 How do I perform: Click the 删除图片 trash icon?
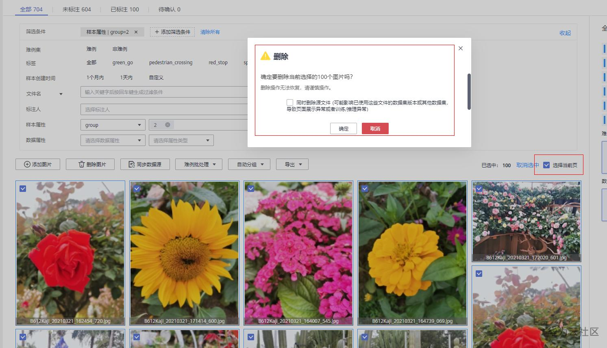tap(81, 164)
